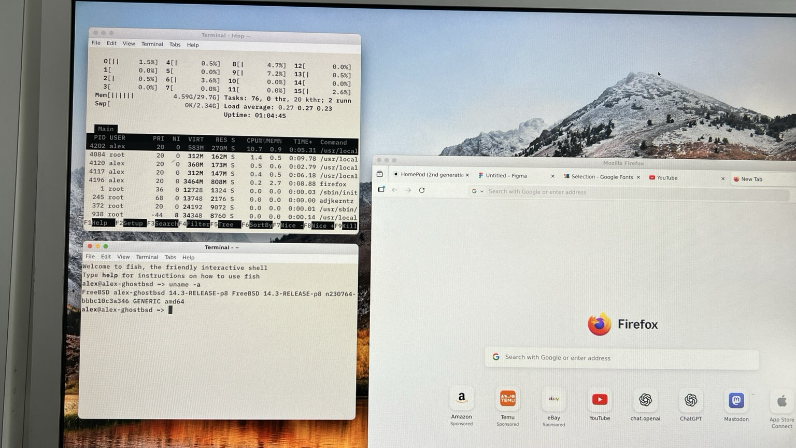This screenshot has height=448, width=796.
Task: Select htop process row PID 938
Action: pos(222,215)
